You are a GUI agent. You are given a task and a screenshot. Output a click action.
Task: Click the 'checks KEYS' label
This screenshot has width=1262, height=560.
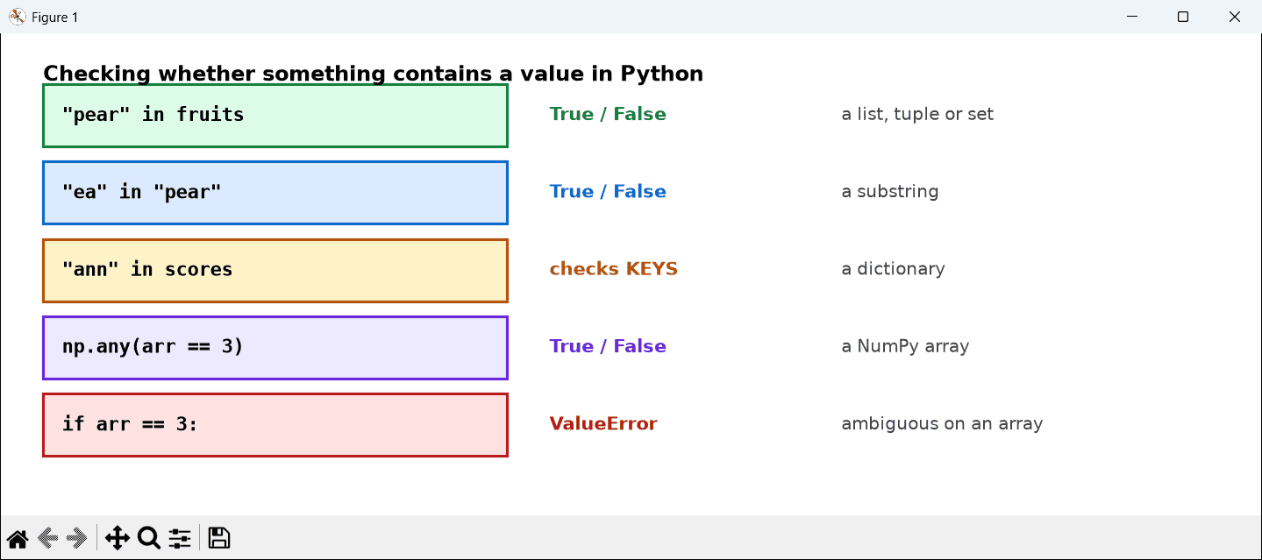[614, 269]
